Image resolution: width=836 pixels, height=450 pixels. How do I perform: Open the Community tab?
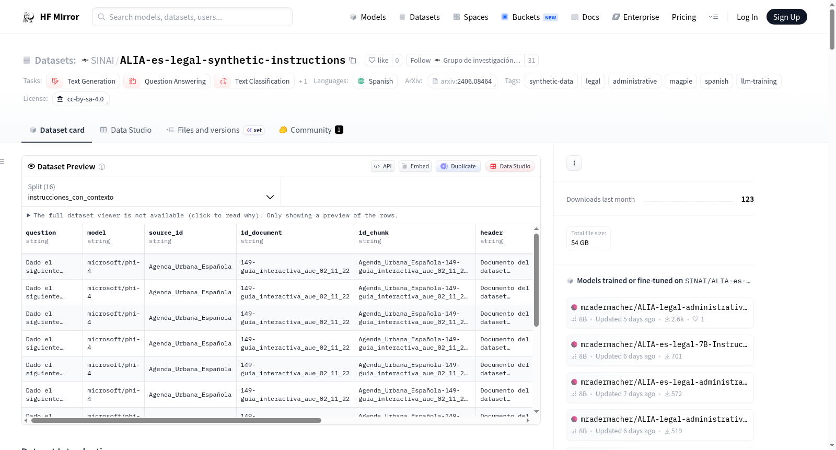(x=311, y=130)
